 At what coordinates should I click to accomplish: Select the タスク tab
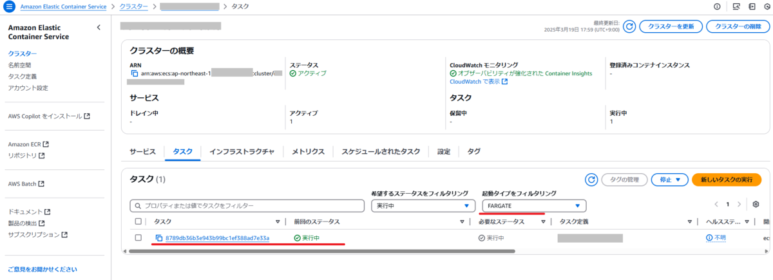coord(183,152)
